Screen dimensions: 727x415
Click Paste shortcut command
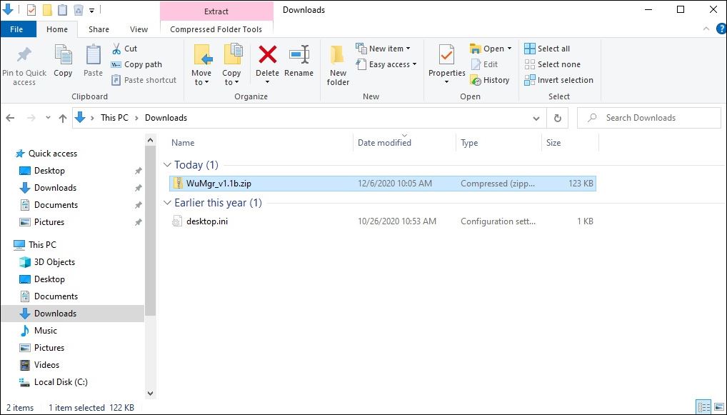(144, 80)
